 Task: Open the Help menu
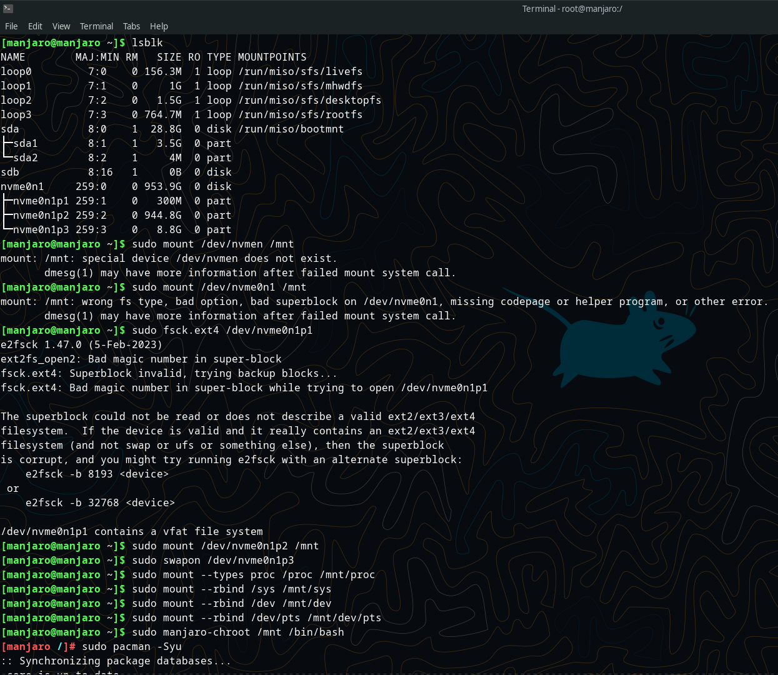[159, 26]
